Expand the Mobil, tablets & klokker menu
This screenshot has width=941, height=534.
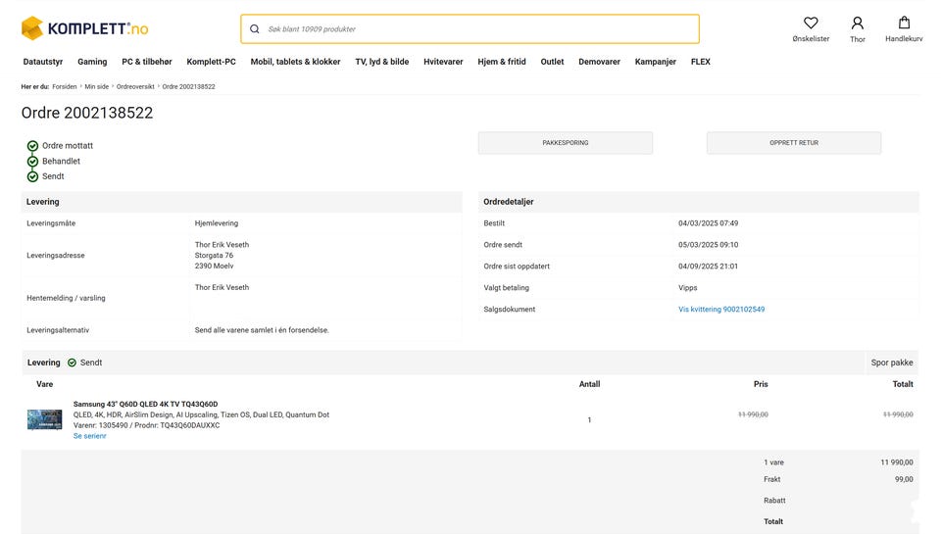295,62
